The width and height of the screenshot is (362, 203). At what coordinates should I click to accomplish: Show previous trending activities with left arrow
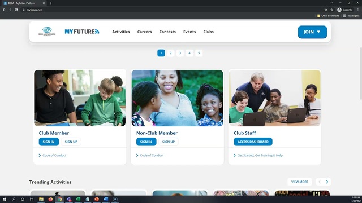pyautogui.click(x=320, y=182)
